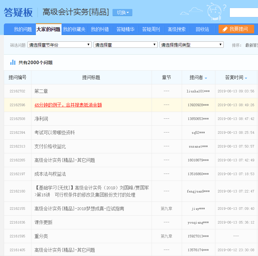The image size is (258, 256).
Task: Click the search input field at top right
Action: pyautogui.click(x=244, y=13)
